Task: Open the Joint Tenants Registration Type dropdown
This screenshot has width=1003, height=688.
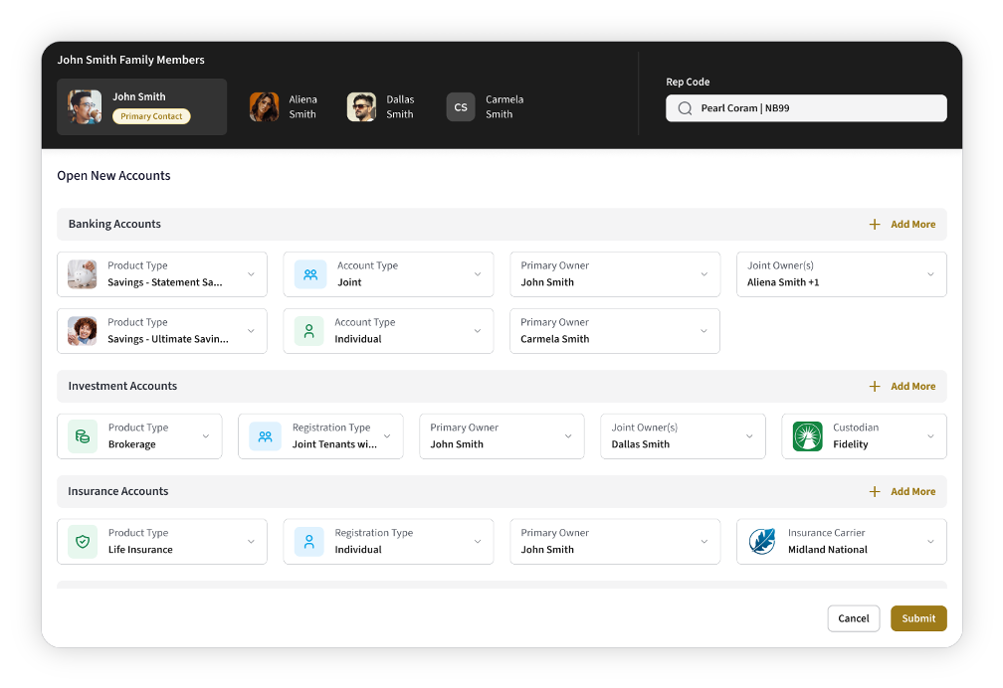Action: [320, 436]
